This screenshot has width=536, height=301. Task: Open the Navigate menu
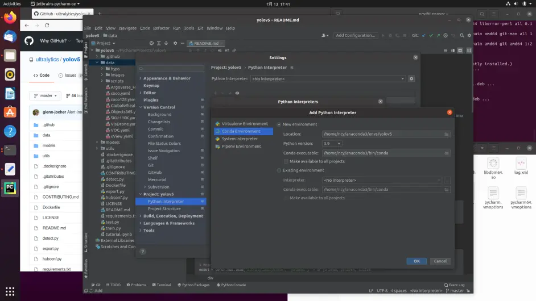point(127,28)
